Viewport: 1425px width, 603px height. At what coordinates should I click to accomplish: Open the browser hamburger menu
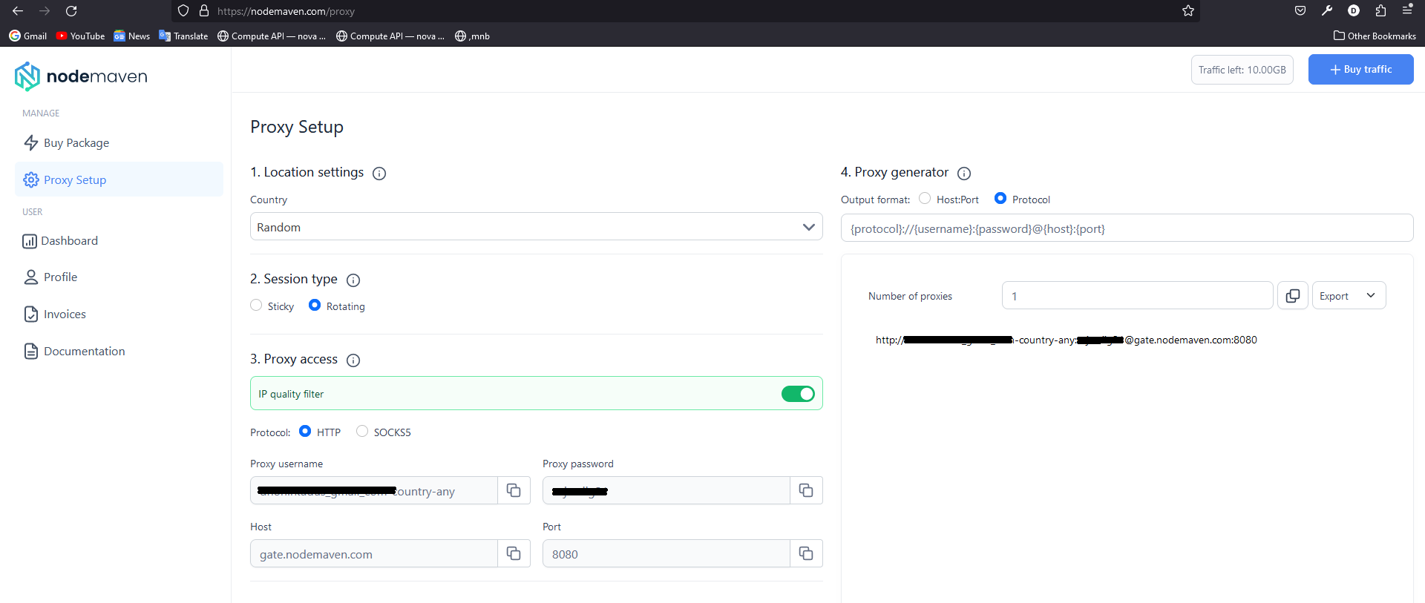[1407, 10]
